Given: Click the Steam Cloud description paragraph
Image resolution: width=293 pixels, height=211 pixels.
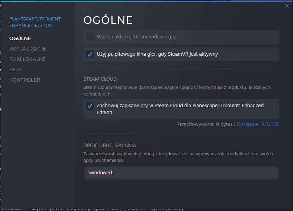Looking at the screenshot, I should click(177, 91).
